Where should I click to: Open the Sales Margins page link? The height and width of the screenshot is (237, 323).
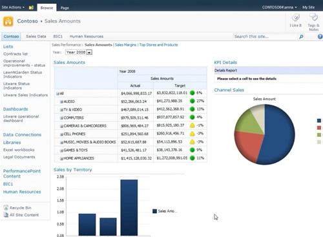(125, 45)
